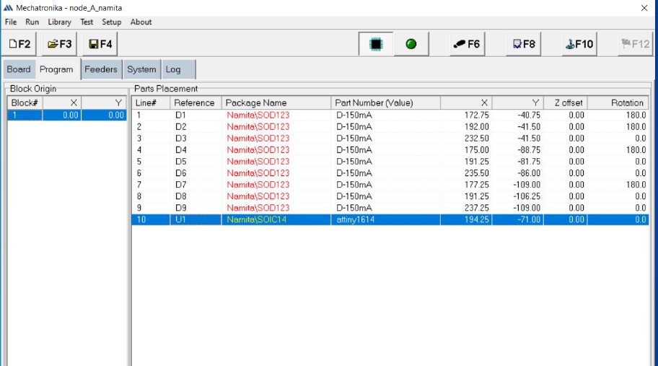Click Y value -86.00 in D6 row

(x=518, y=173)
